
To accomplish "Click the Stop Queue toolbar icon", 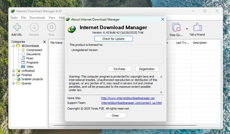I will click(x=176, y=27).
